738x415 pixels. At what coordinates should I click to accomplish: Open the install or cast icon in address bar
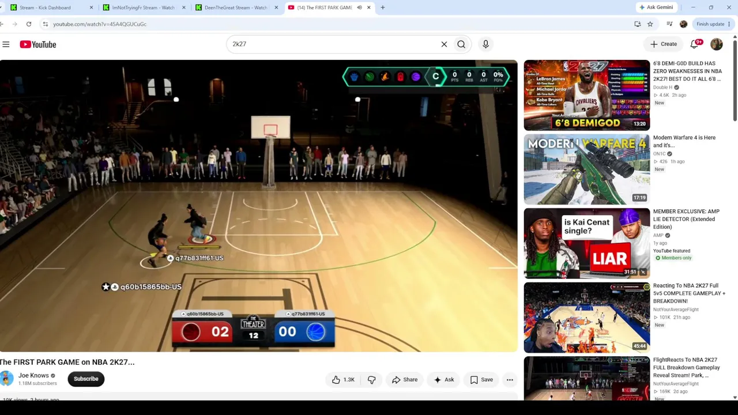coord(637,24)
